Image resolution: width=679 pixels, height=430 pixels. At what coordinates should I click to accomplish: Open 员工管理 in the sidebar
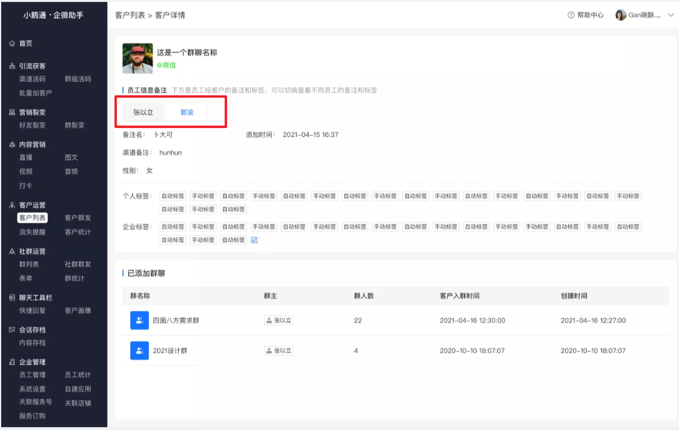click(x=32, y=375)
